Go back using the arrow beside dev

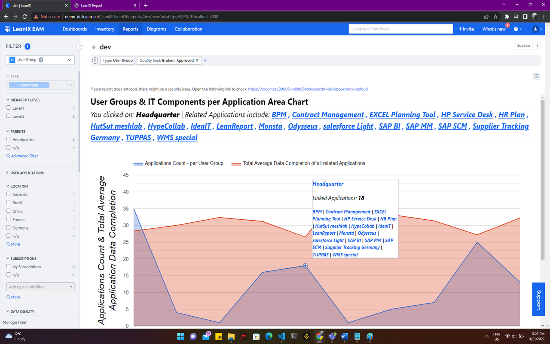[x=94, y=47]
